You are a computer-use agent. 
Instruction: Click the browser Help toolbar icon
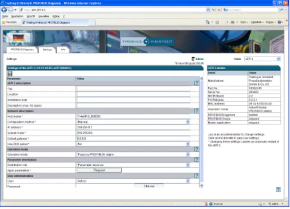279,22
